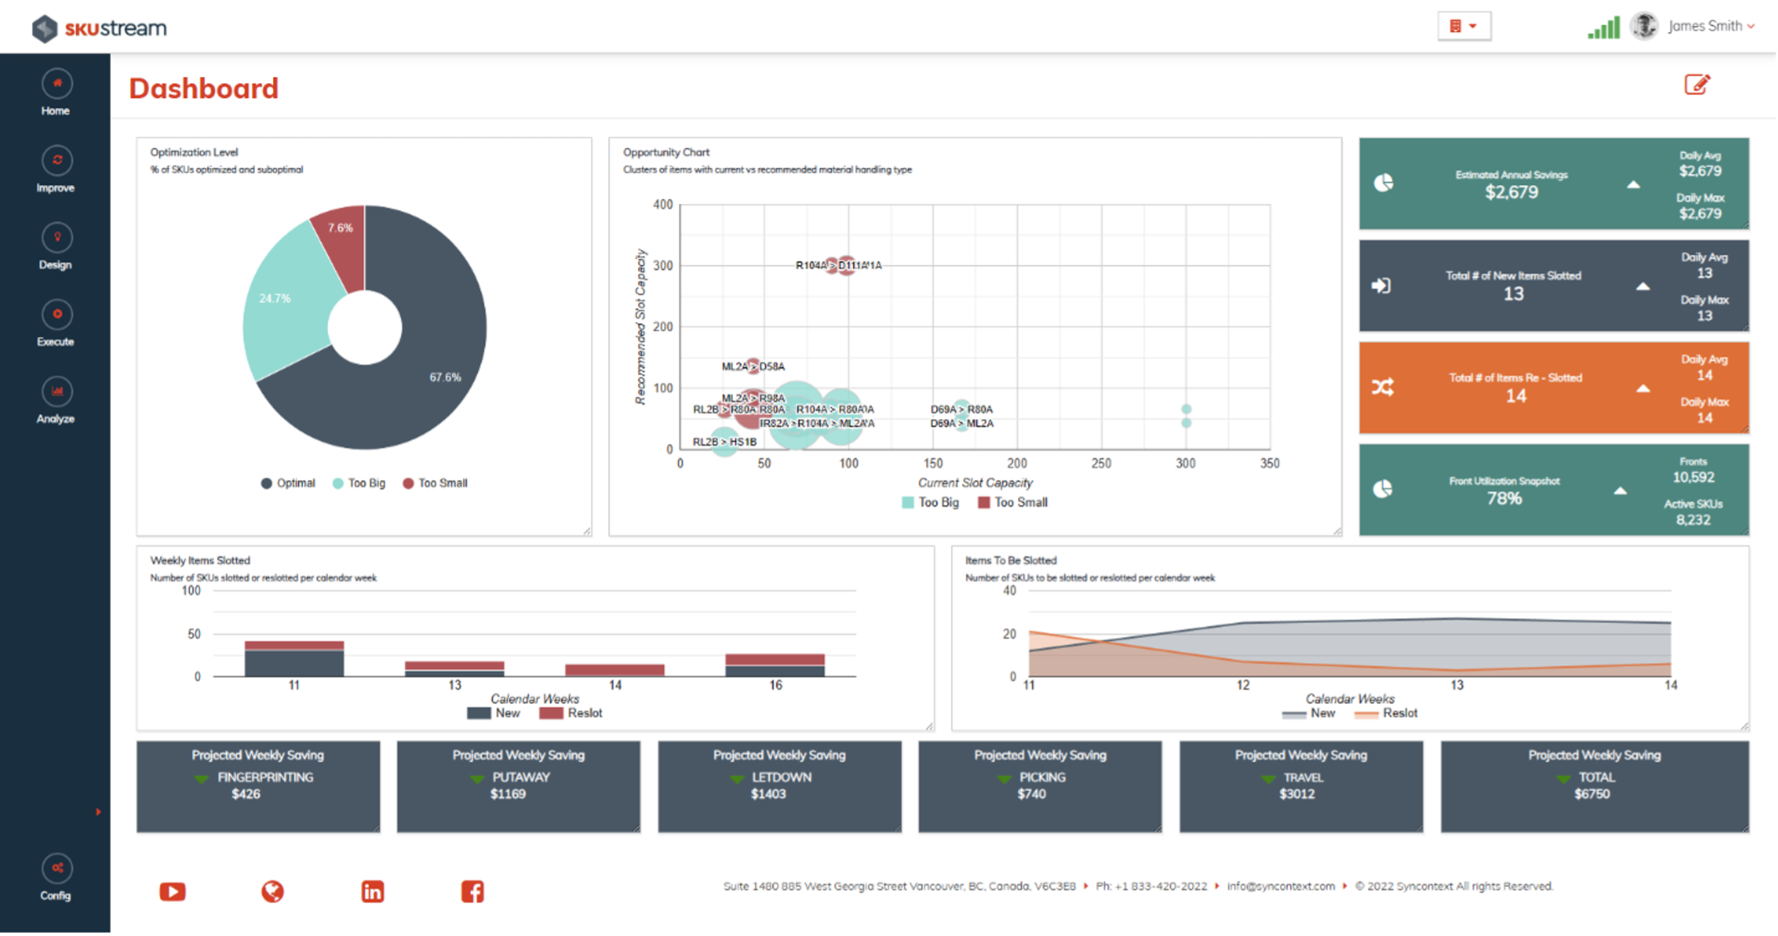Click the week 14 bar in Weekly Items Slotted
Screen dimensions: 1778x936
click(615, 670)
